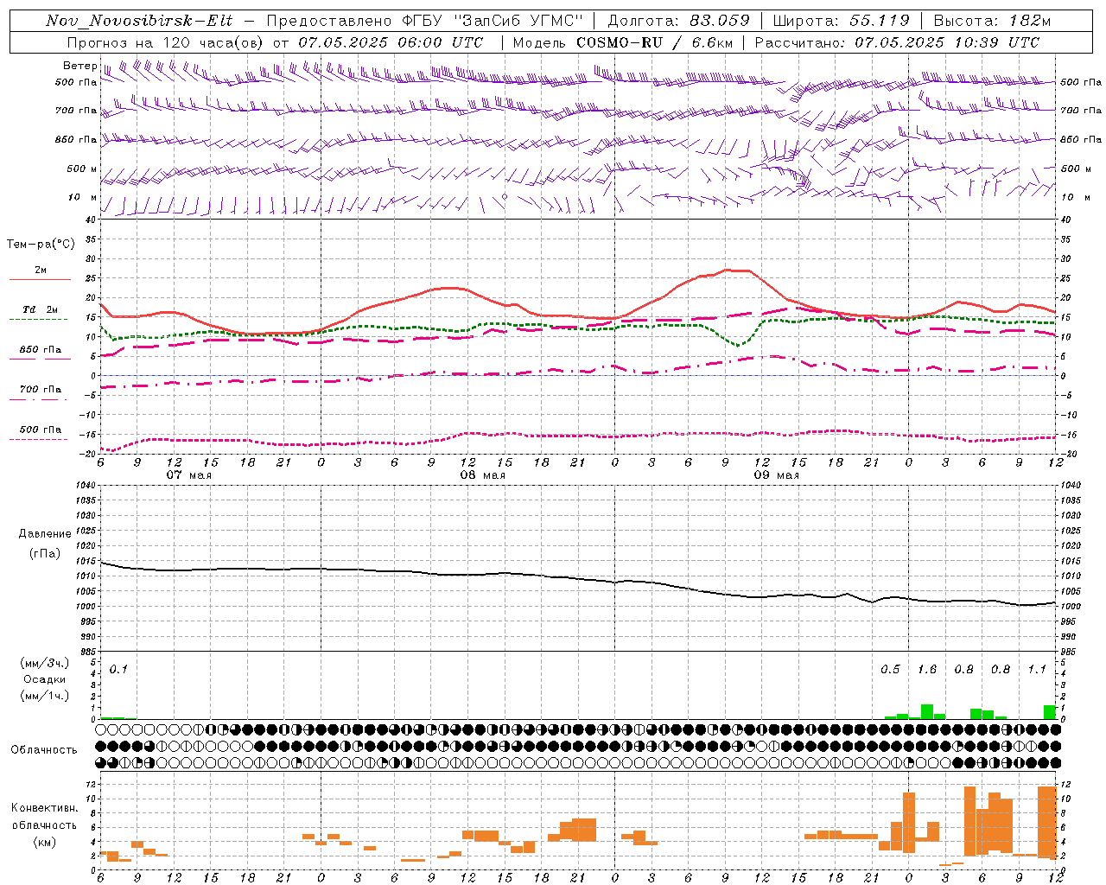The image size is (1106, 885).
Task: Click the forecast start time 07.05.2025 06:00 UTC
Action: coord(391,42)
